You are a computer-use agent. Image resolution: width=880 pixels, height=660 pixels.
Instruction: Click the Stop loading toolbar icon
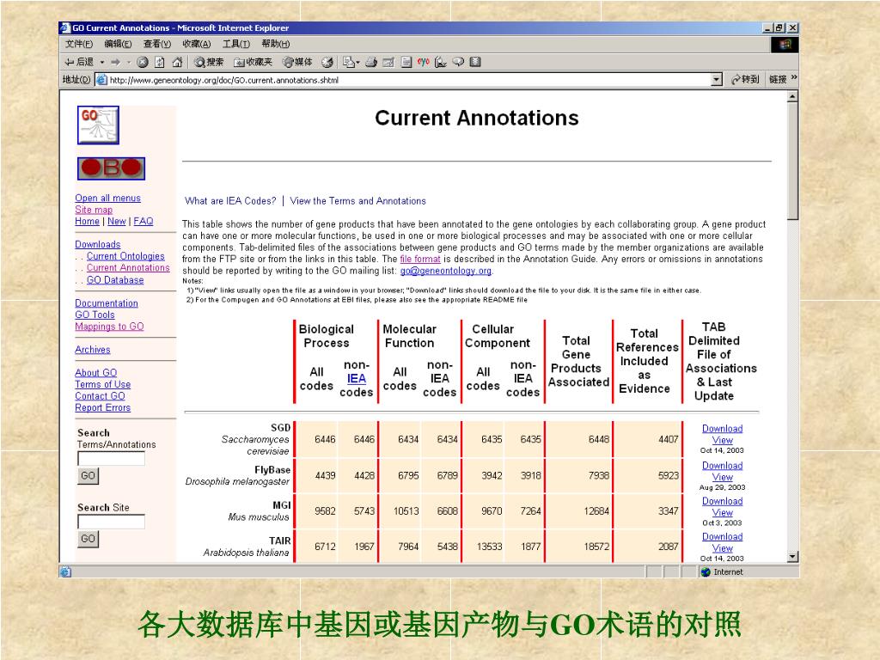click(143, 62)
